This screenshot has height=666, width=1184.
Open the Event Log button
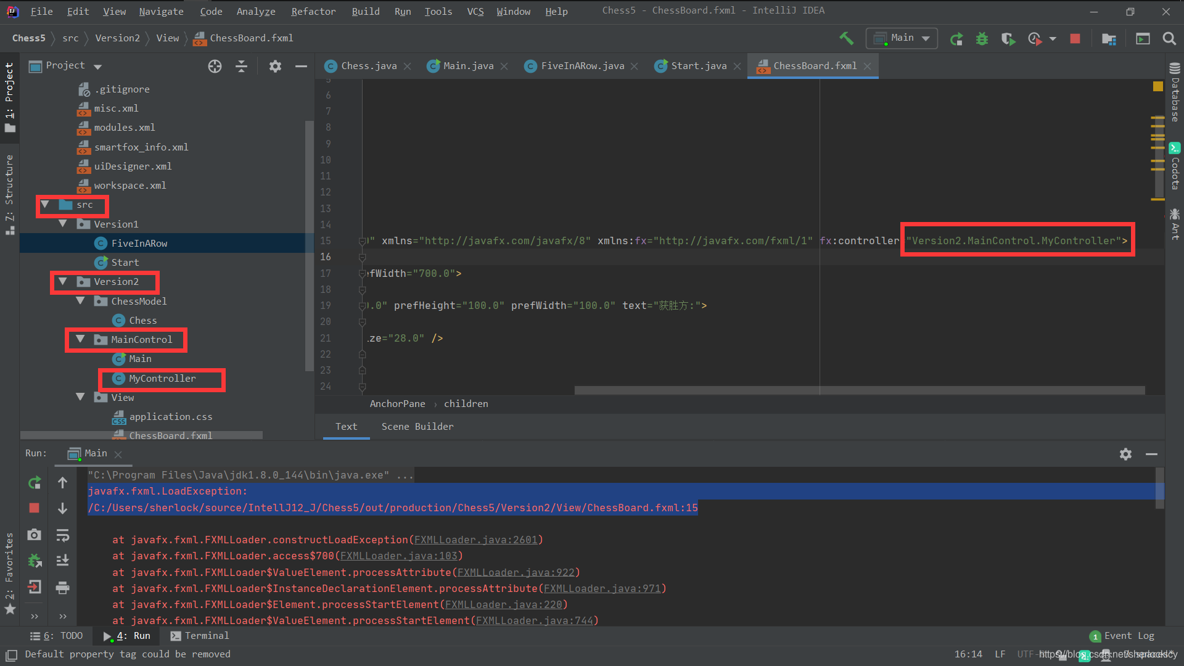coord(1122,636)
